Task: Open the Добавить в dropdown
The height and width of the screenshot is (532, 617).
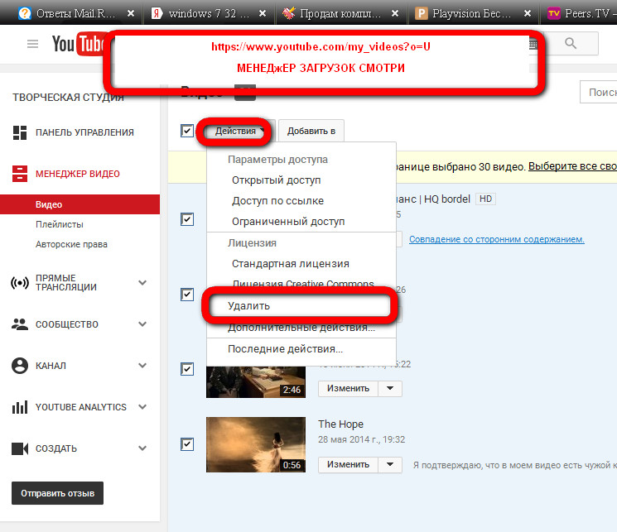Action: point(311,131)
